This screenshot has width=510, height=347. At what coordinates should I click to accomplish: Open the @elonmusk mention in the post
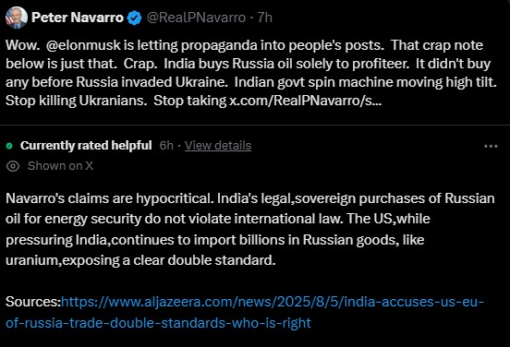coord(83,45)
